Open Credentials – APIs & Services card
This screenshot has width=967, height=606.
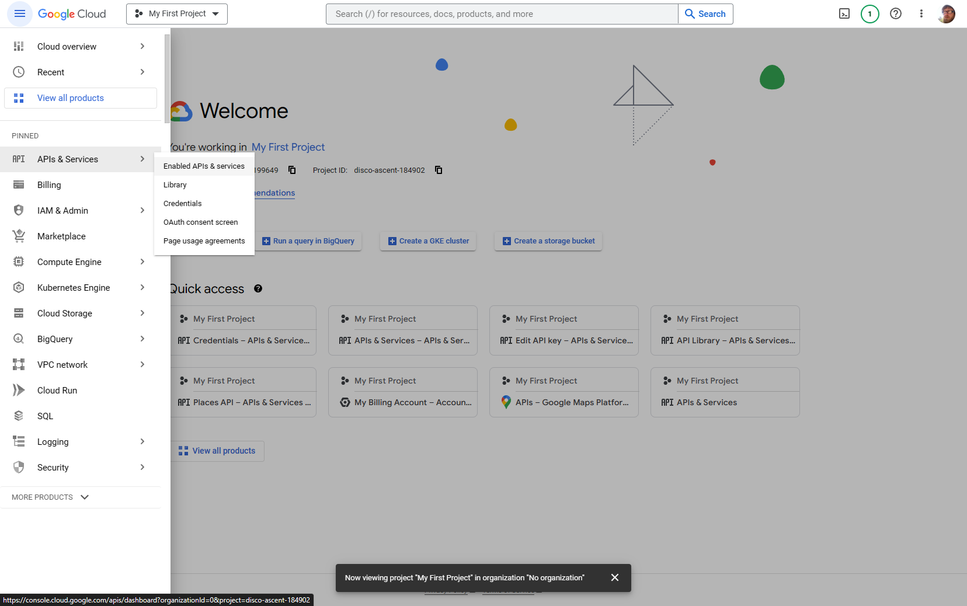point(243,330)
